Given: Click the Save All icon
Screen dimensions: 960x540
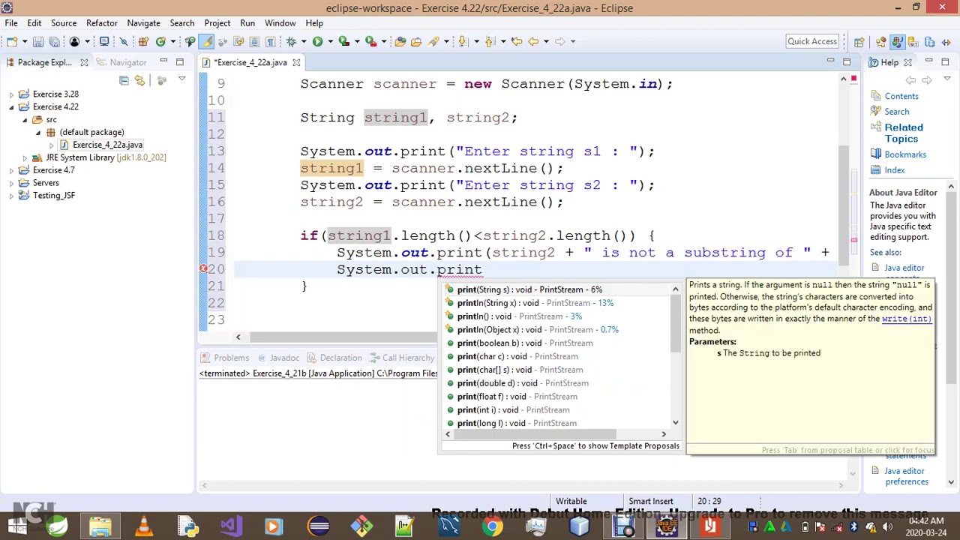Looking at the screenshot, I should [54, 41].
